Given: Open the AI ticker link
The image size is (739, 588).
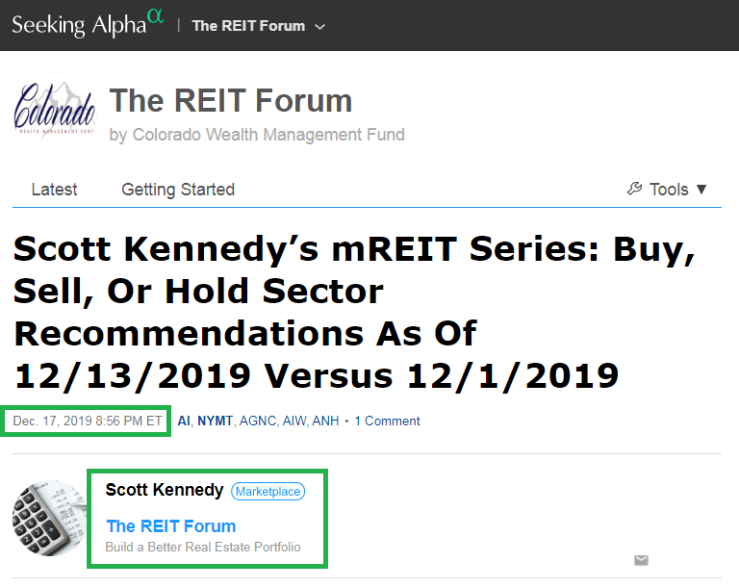Looking at the screenshot, I should click(184, 421).
